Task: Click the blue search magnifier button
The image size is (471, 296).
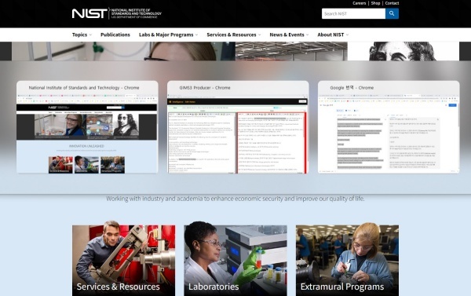Action: tap(392, 13)
